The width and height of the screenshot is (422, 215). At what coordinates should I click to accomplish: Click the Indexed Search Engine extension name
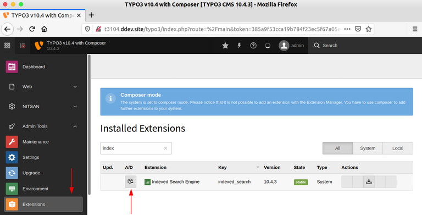[175, 182]
